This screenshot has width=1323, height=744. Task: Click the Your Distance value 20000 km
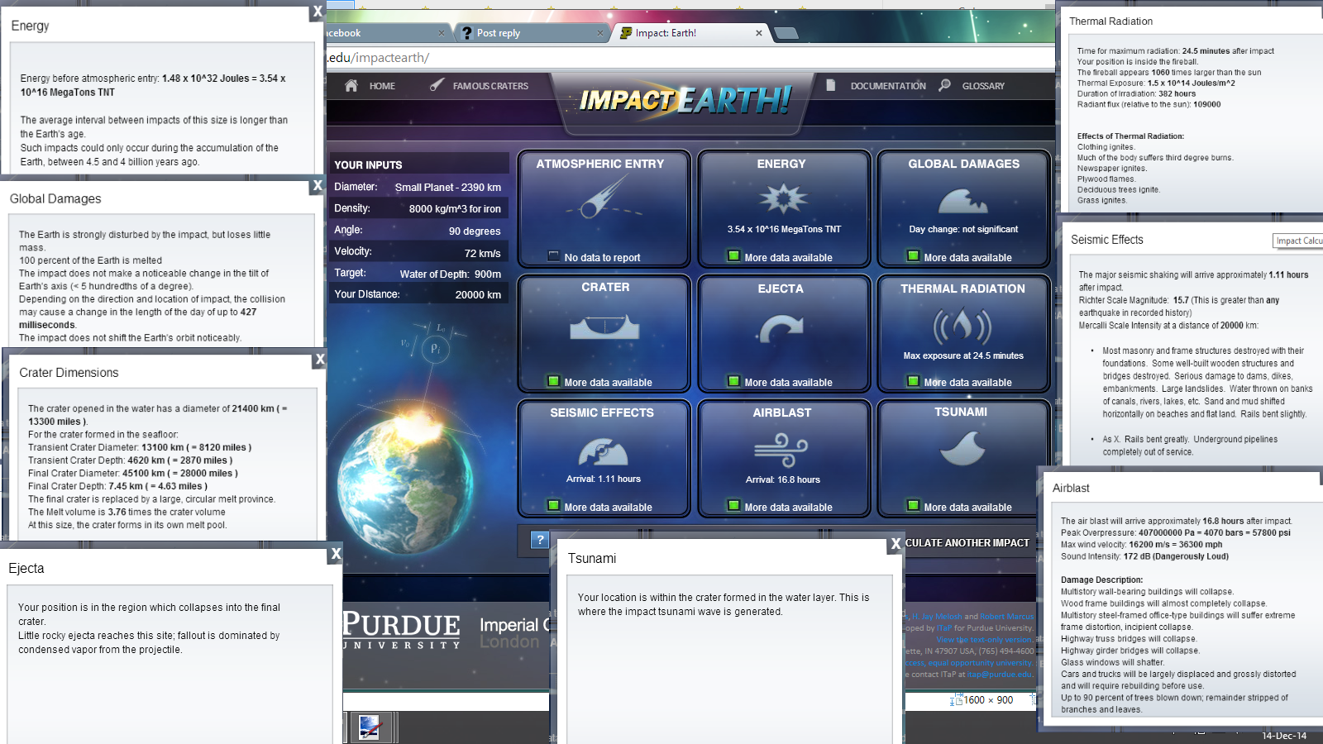point(478,295)
